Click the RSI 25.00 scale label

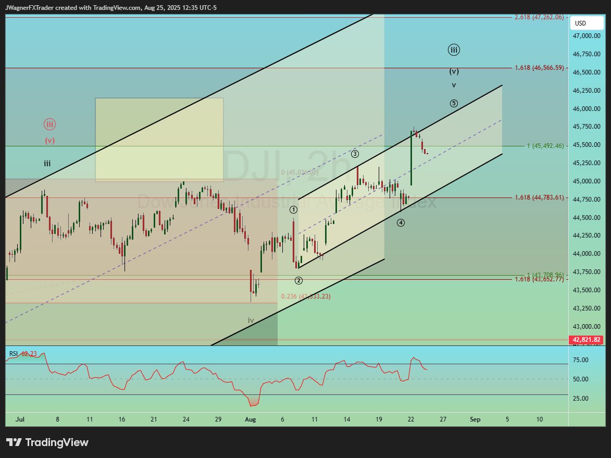click(x=581, y=399)
